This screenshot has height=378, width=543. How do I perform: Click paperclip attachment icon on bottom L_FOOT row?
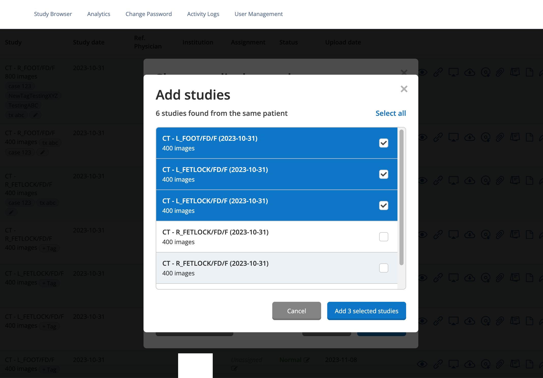point(500,364)
